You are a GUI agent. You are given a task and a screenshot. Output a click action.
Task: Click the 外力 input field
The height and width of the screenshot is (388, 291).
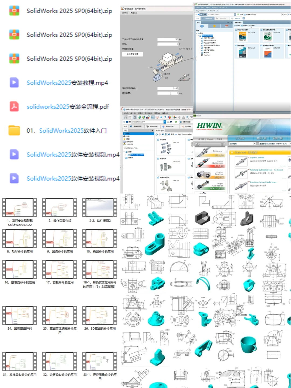pyautogui.click(x=168, y=44)
